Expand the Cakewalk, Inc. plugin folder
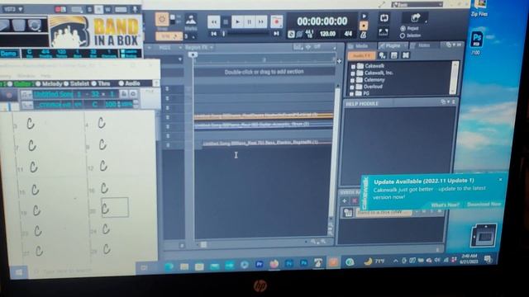Image resolution: width=529 pixels, height=297 pixels. (x=353, y=73)
